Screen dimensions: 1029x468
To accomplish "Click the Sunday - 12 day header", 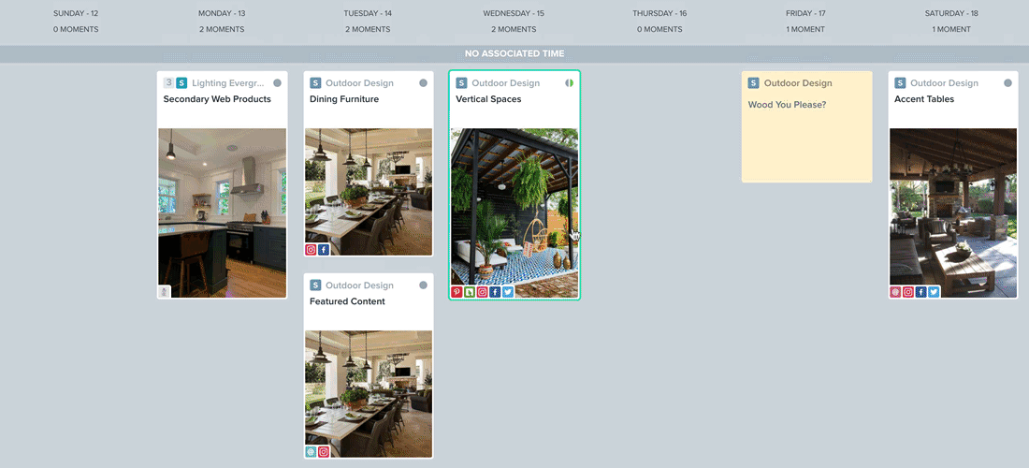I will click(76, 13).
